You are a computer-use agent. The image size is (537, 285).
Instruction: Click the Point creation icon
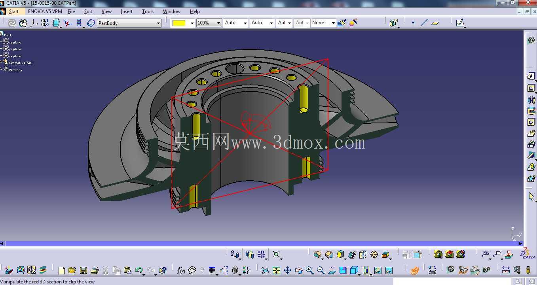413,23
